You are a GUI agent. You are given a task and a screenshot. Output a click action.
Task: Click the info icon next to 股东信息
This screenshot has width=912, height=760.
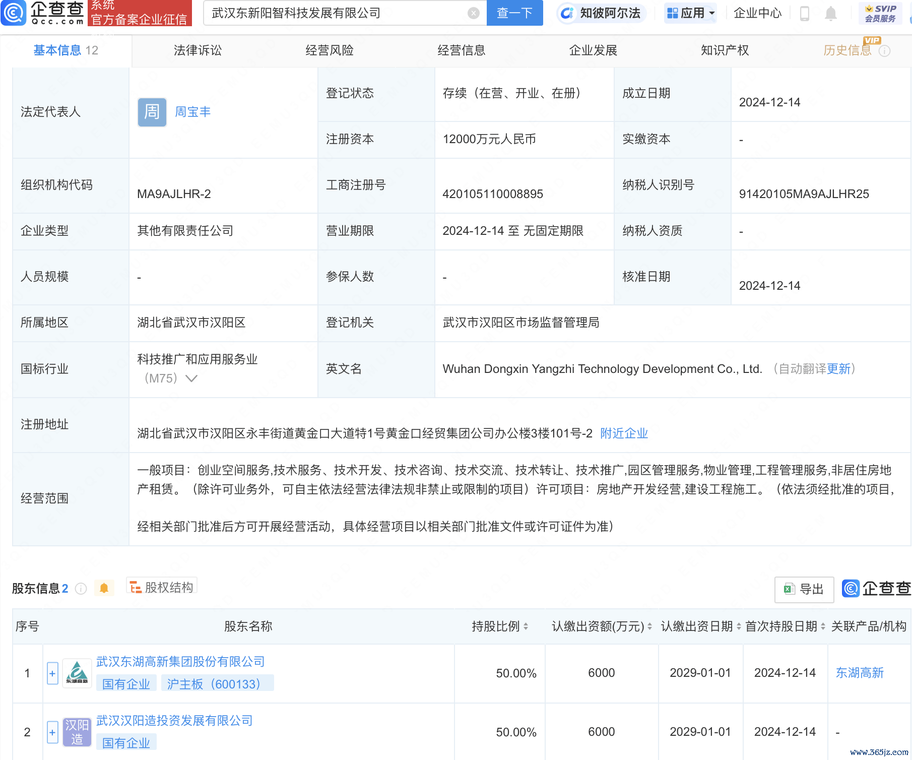pyautogui.click(x=81, y=589)
